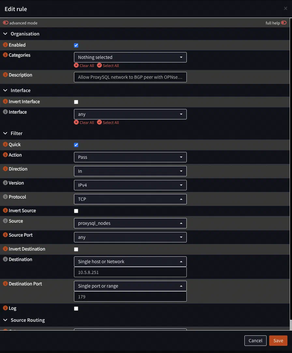The height and width of the screenshot is (353, 292).
Task: Cancel editing the rule
Action: pos(255,341)
